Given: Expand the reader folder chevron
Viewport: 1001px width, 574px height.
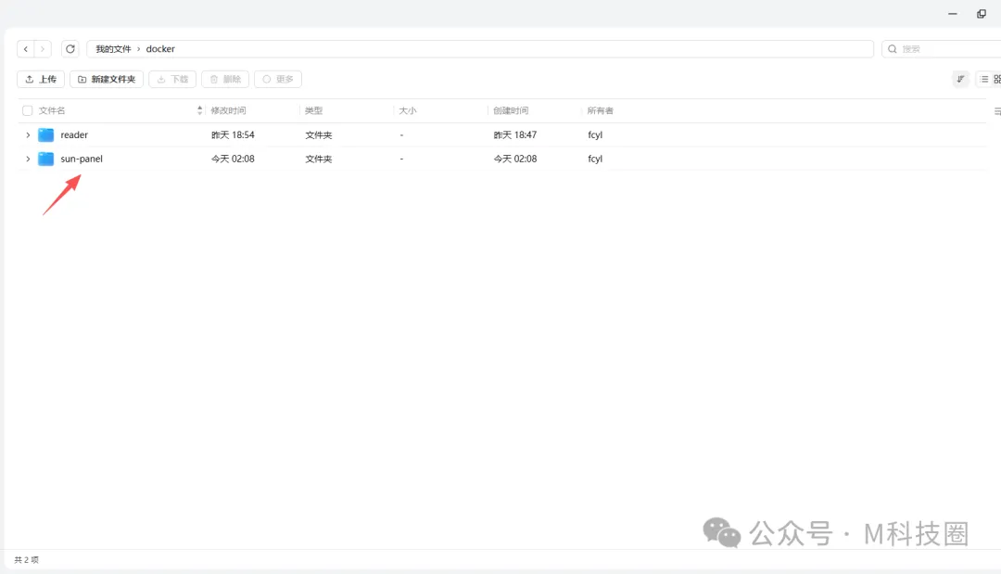Looking at the screenshot, I should click(28, 134).
